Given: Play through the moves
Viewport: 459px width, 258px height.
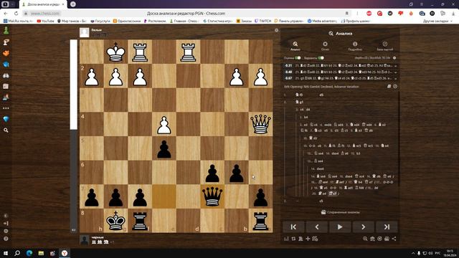Looking at the screenshot, I should point(340,226).
